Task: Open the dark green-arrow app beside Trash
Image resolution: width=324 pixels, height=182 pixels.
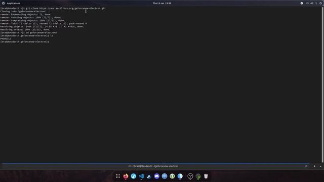Action: (x=198, y=176)
